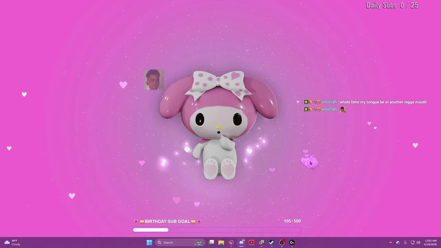
Task: Click the "Daily Subs 0 / 25" counter
Action: pyautogui.click(x=392, y=5)
